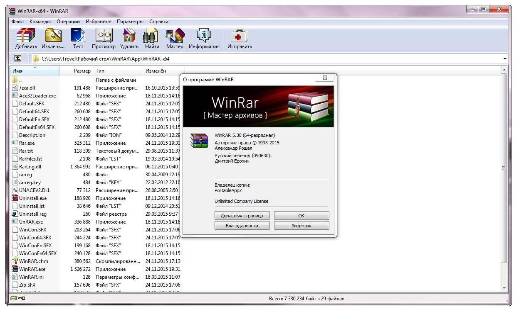
Task: Click the vertical scrollbar thumb
Action: [x=504, y=168]
